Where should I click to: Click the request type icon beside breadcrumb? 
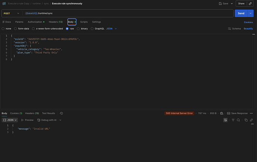4,3
